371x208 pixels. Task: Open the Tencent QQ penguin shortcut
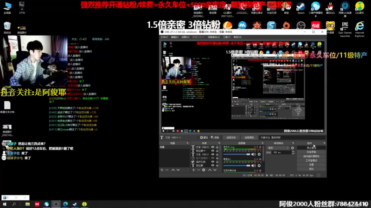330,7
